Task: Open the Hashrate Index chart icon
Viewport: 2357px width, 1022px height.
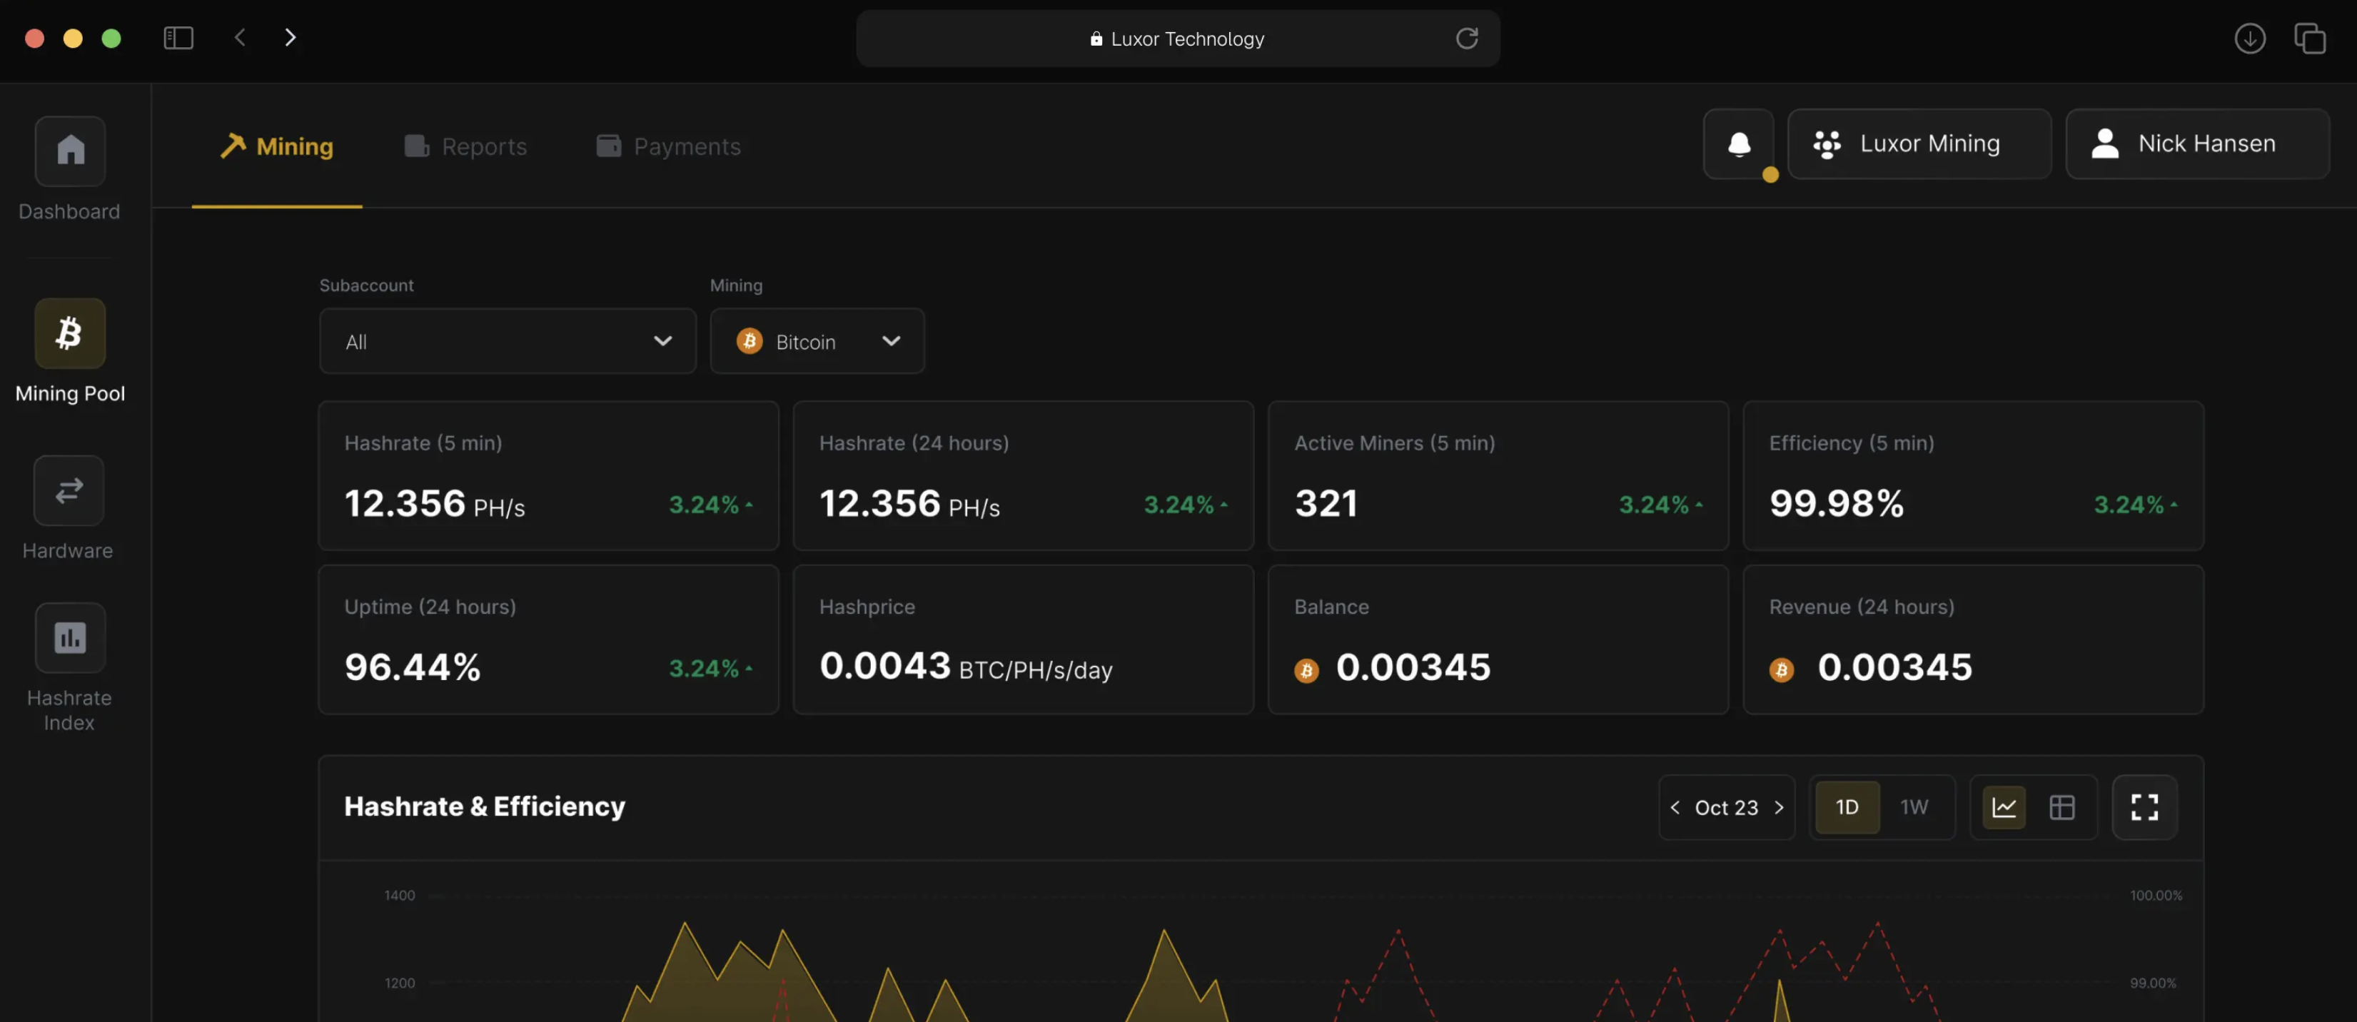Action: 71,638
